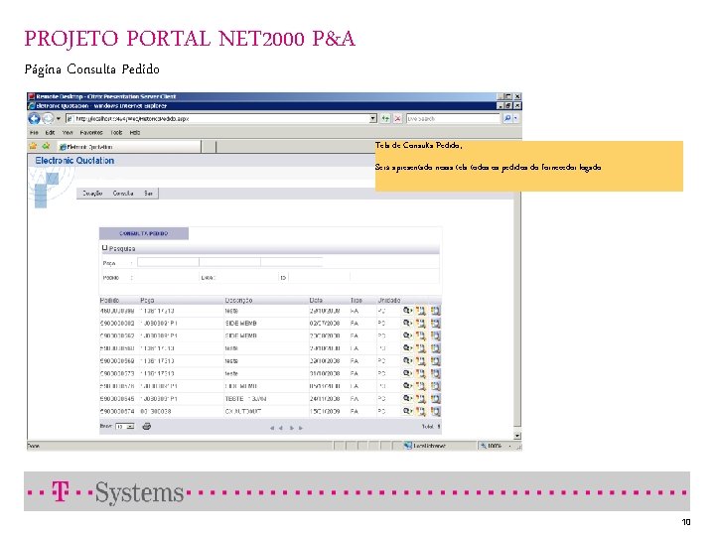This screenshot has width=715, height=536.
Task: Open the Tools menu
Action: 116,133
